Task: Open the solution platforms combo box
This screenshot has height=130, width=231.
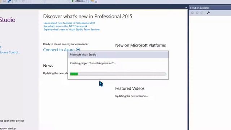Action: 57,1
